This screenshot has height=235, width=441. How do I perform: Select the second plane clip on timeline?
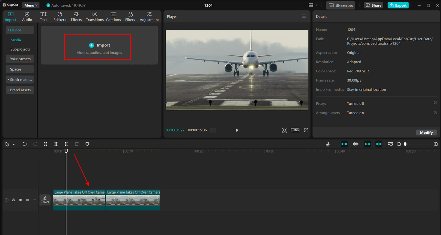(x=133, y=200)
